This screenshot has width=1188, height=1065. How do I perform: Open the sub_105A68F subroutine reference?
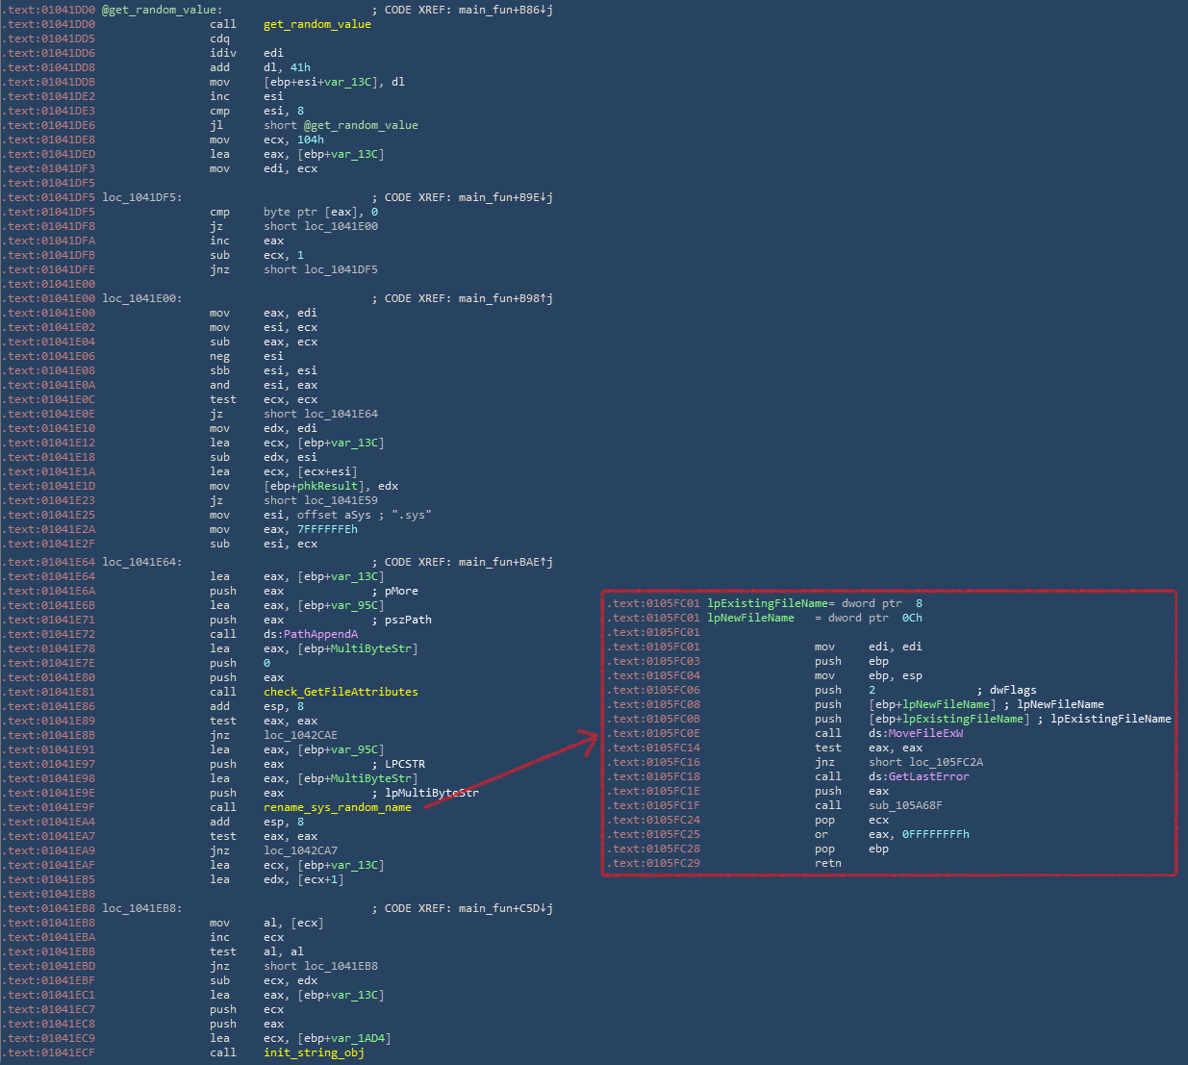[x=905, y=805]
